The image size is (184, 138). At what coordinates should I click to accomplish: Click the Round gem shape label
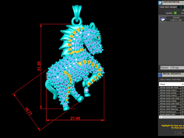[176, 17]
